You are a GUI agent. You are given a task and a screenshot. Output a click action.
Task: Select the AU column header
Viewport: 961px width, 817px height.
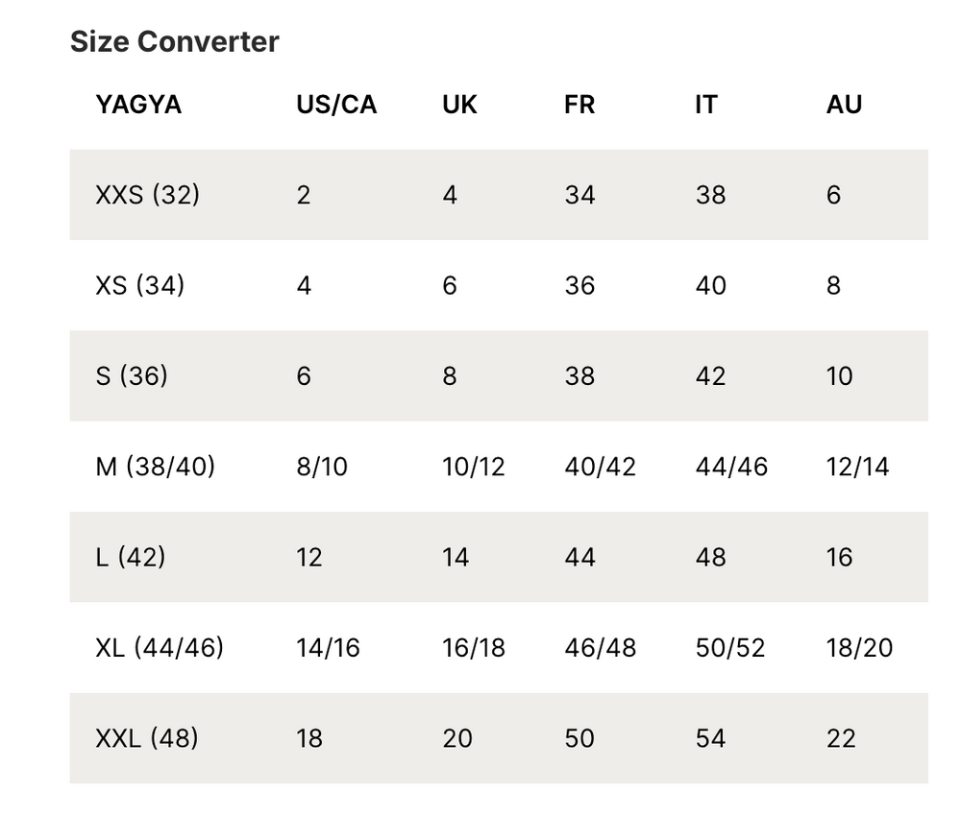tap(844, 105)
